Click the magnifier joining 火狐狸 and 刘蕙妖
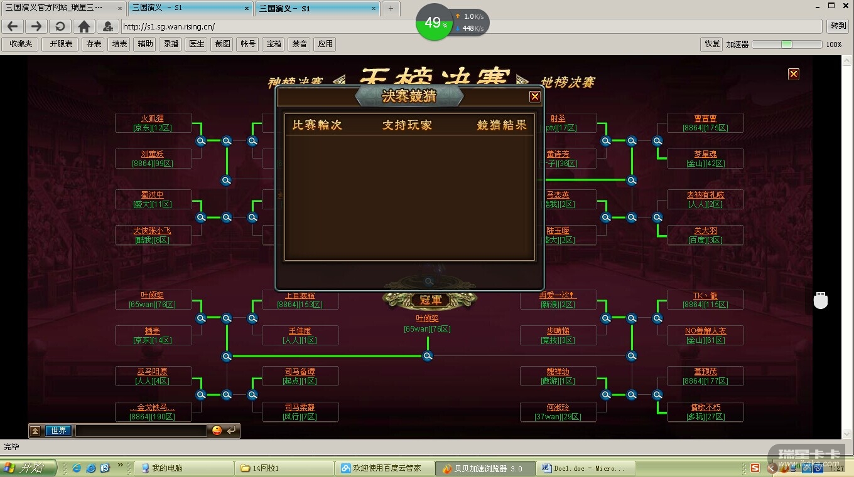Screen dimensions: 854x477 point(201,141)
